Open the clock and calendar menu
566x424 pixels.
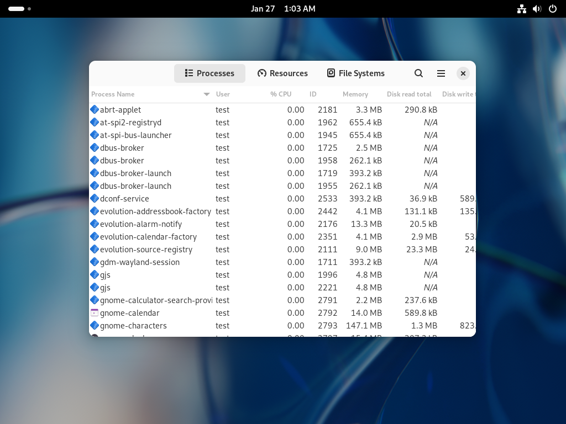pos(283,9)
